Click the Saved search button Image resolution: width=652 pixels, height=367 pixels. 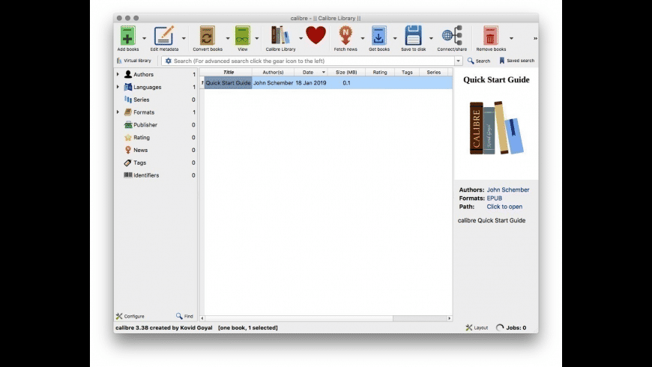[x=516, y=61]
